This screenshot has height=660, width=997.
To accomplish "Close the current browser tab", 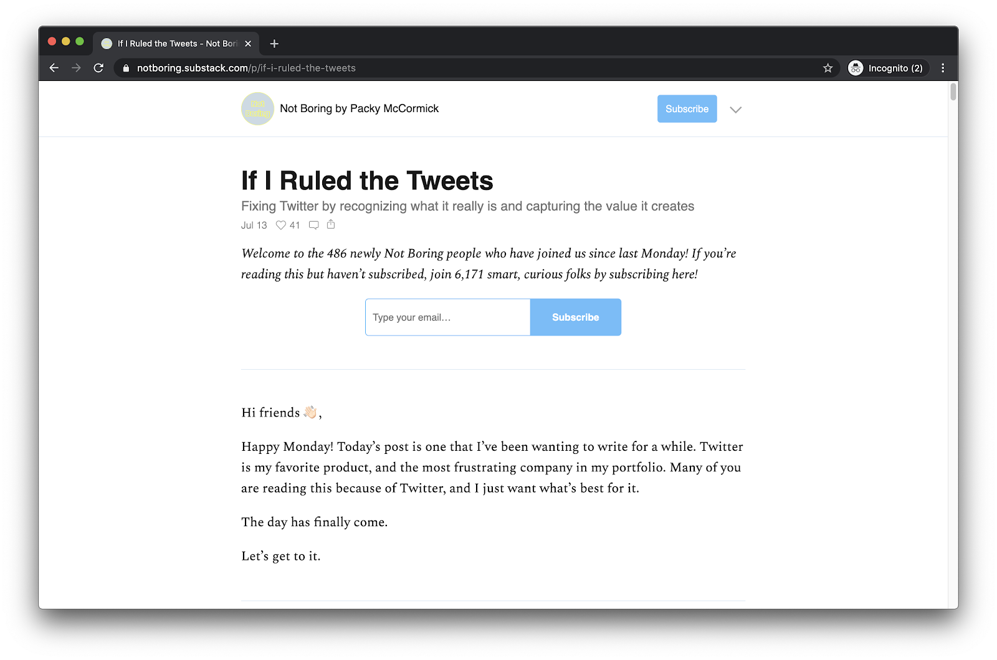I will 248,44.
